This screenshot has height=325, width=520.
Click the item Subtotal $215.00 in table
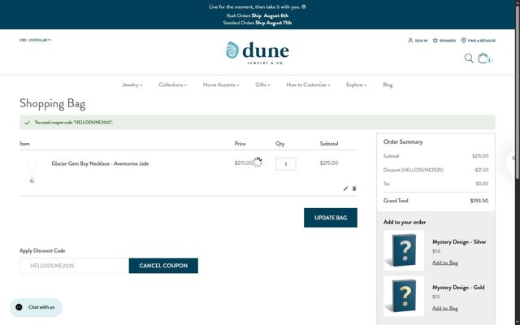click(x=329, y=162)
